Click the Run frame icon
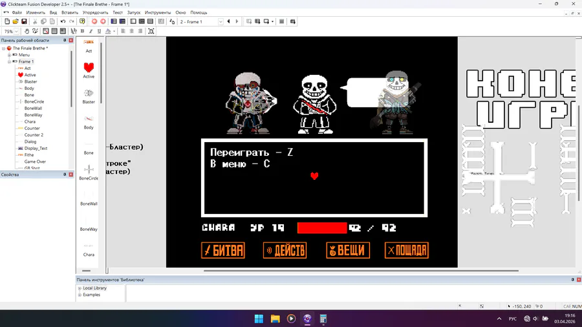The width and height of the screenshot is (582, 327). click(266, 21)
